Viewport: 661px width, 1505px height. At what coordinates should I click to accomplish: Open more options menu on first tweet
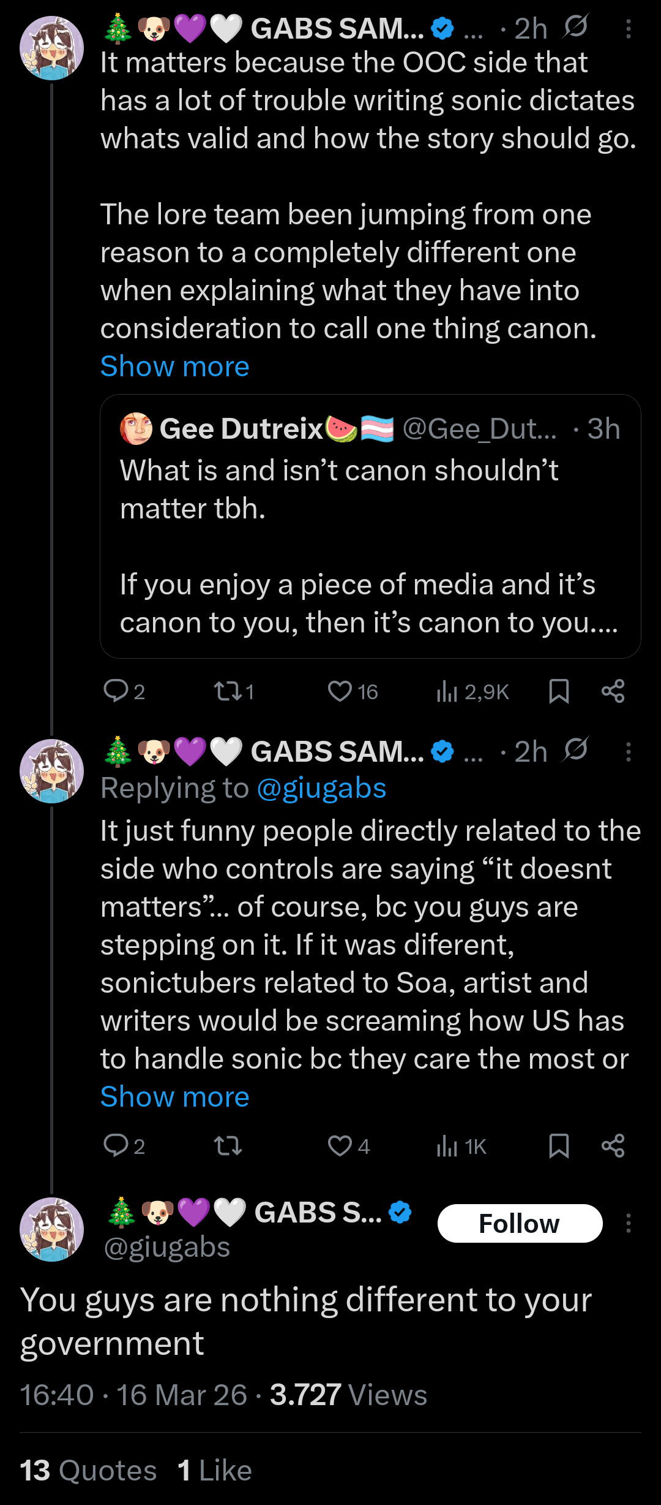(x=629, y=29)
